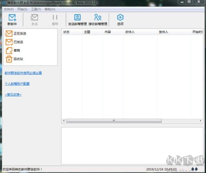Viewport: 206px width, 173px height.
Task: Open the 帮助(H) menu
Action: click(x=50, y=9)
